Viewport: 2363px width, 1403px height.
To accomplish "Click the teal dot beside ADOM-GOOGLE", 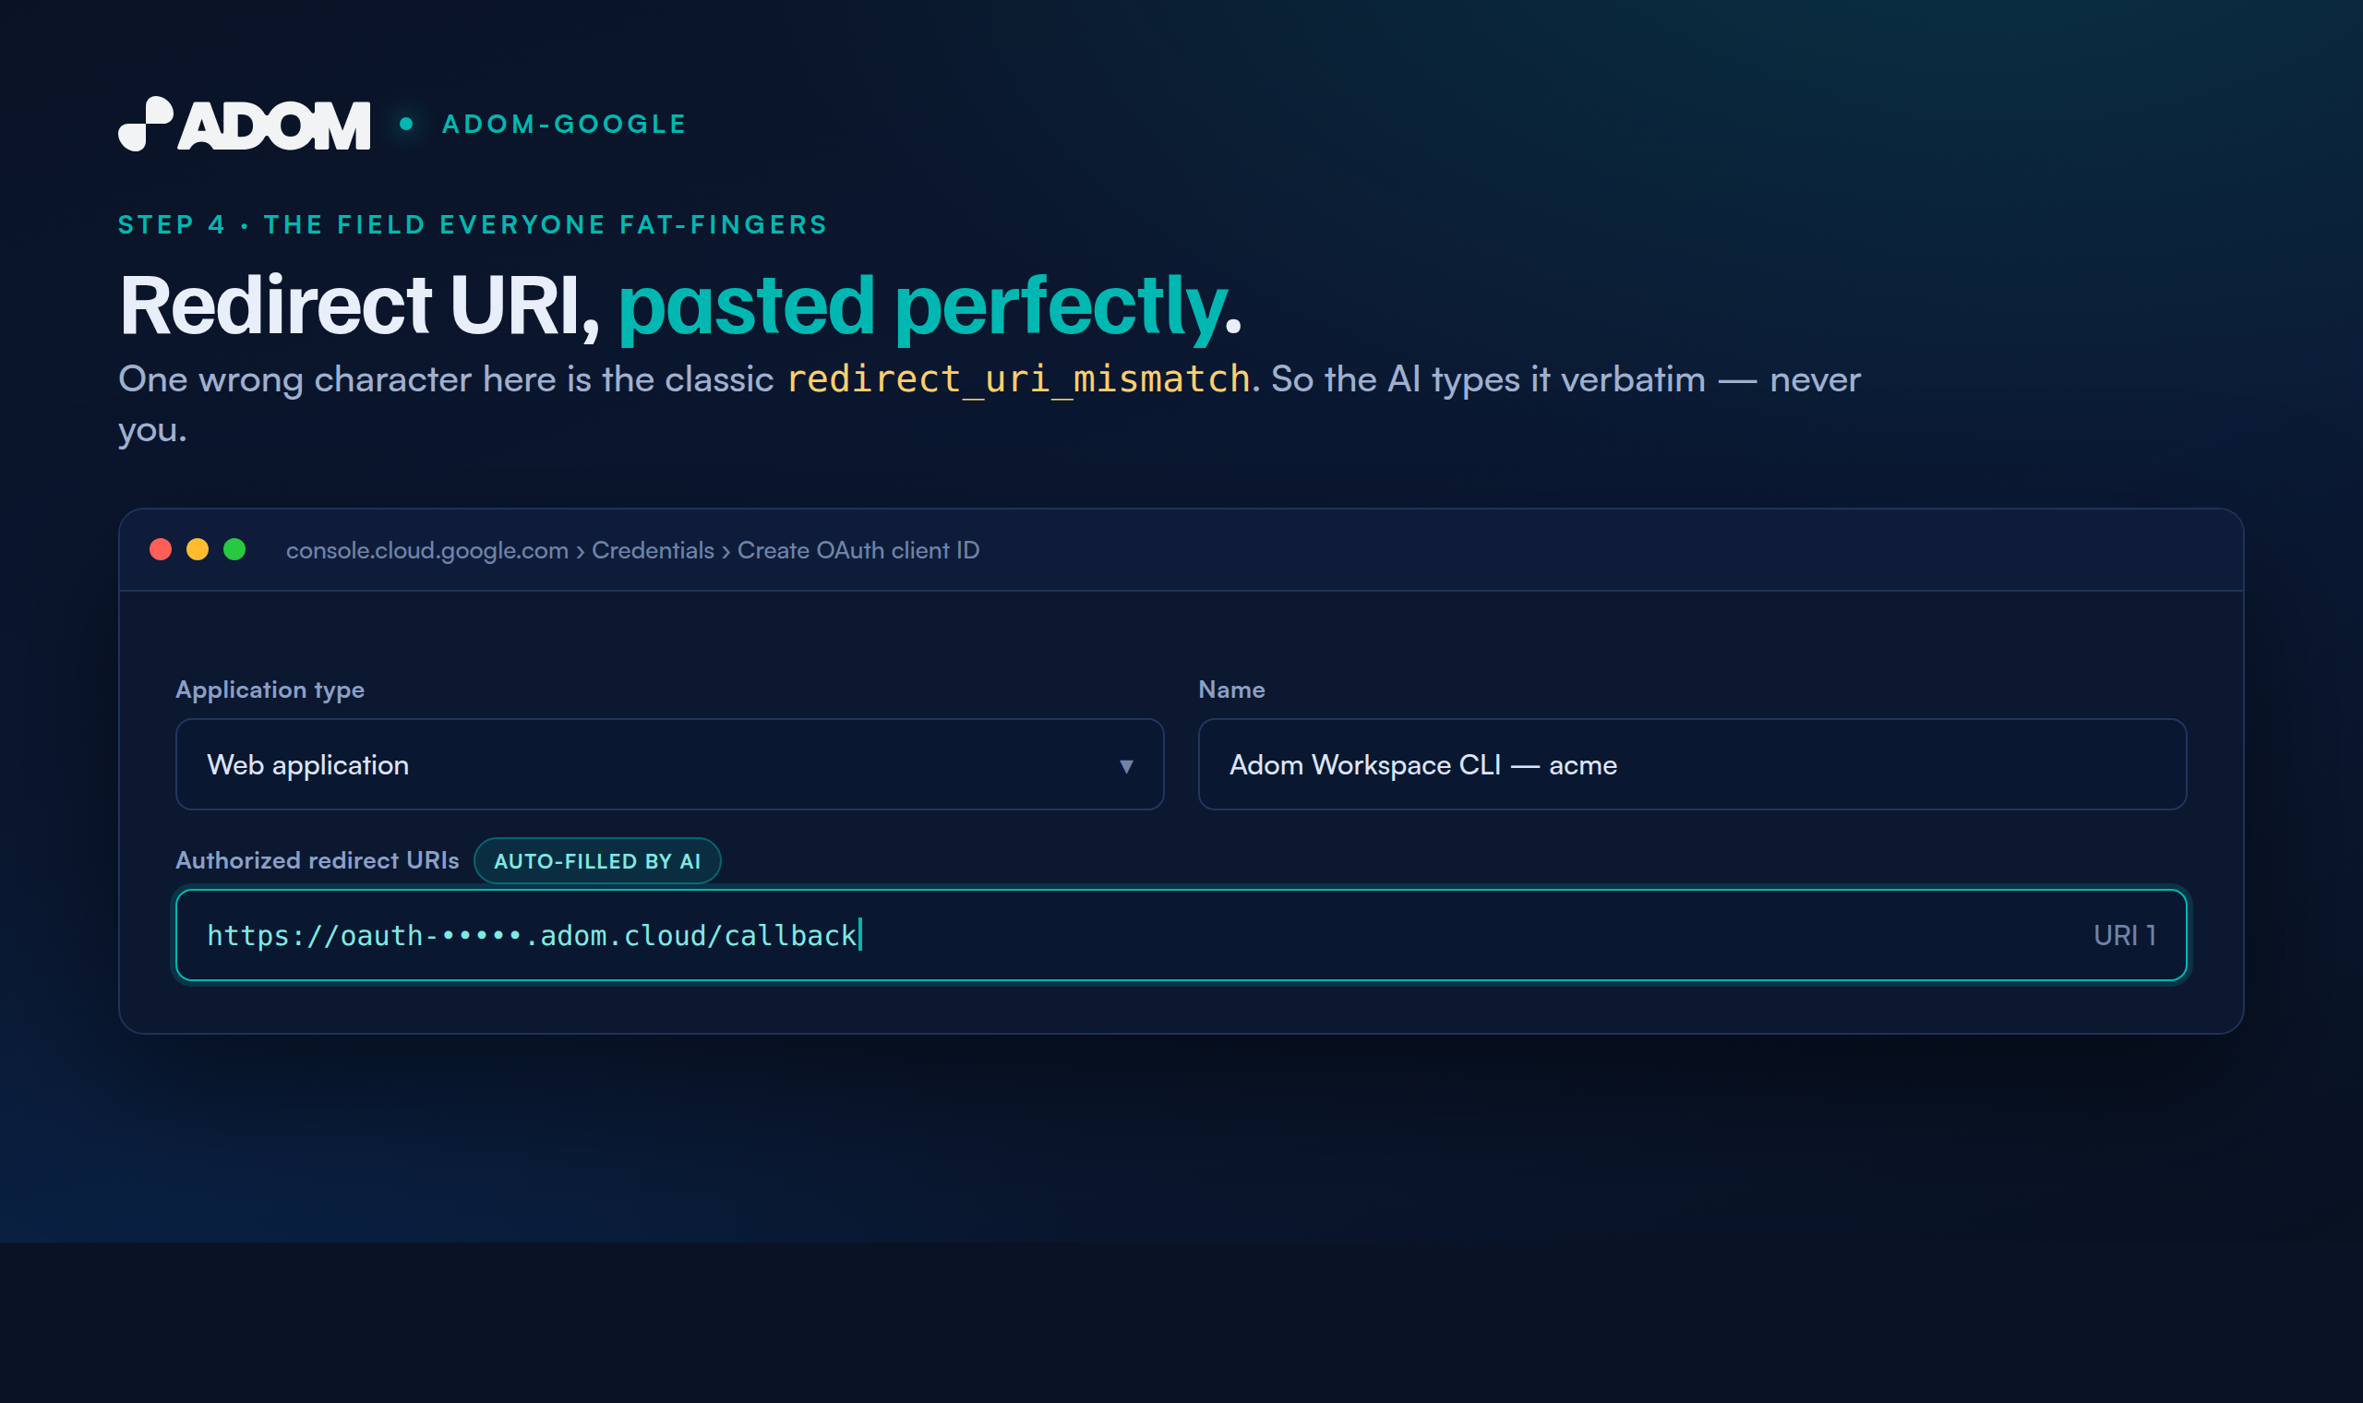I will (406, 124).
